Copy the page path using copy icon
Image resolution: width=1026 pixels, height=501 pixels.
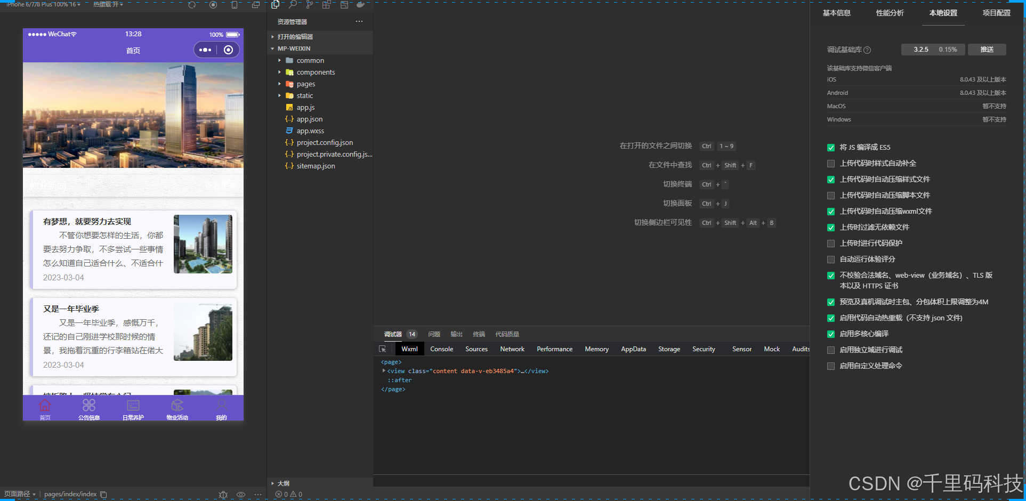tap(103, 495)
